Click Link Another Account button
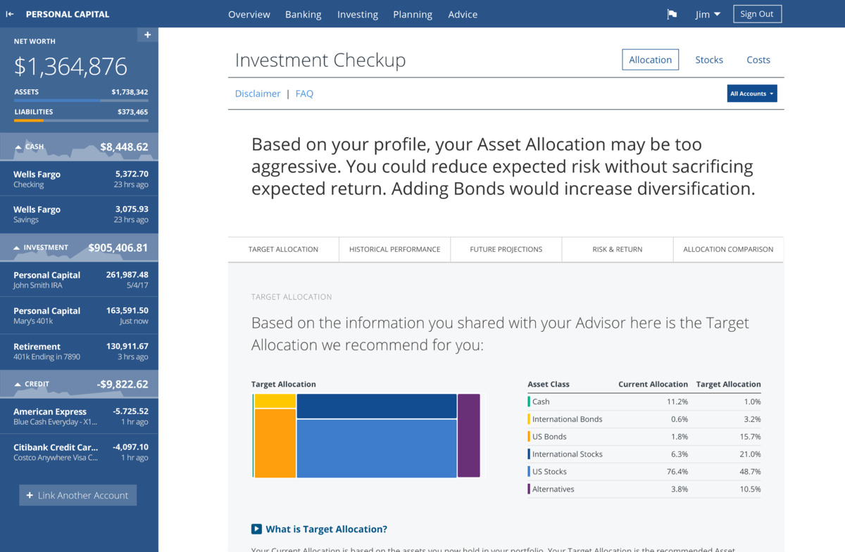 point(78,495)
